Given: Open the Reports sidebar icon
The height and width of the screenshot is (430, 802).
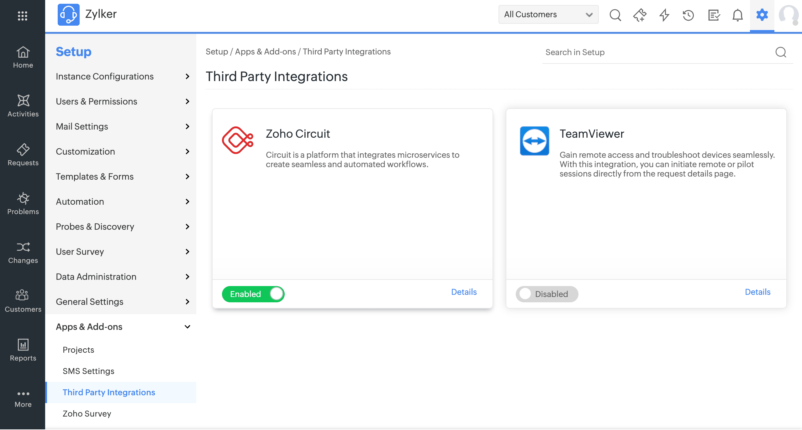Looking at the screenshot, I should click(23, 350).
